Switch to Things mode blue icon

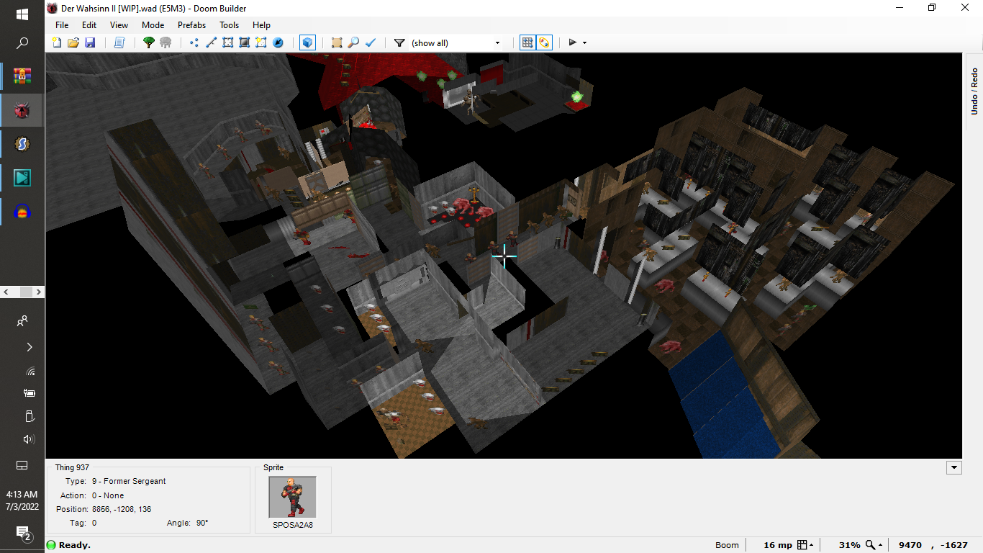point(278,42)
